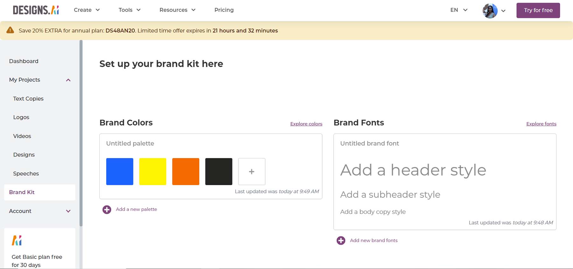Image resolution: width=573 pixels, height=269 pixels.
Task: Click the plus icon for new palette
Action: 107,210
